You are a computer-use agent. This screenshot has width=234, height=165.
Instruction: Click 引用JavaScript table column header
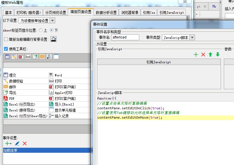[x=159, y=62]
